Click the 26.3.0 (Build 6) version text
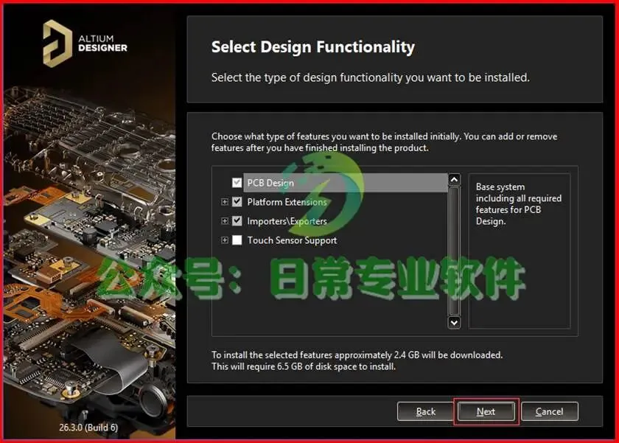Screen dimensions: 619x443 tap(88, 428)
